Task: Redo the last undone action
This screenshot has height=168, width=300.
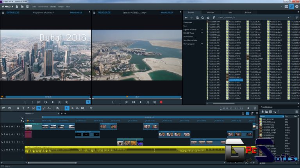Action: point(9,108)
